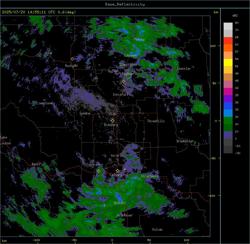The image size is (250, 244).
Task: Click the Sylvan label
Action: [113, 71]
